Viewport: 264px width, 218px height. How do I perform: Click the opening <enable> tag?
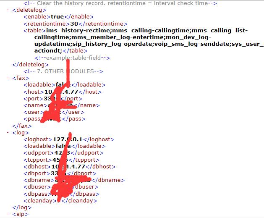point(37,17)
